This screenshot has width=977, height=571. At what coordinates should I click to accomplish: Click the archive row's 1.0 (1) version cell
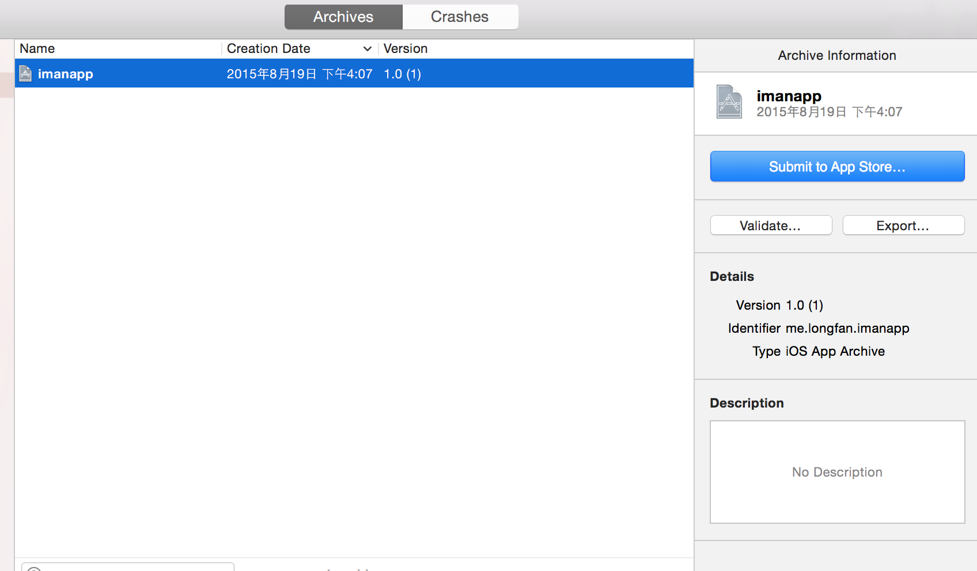(402, 74)
